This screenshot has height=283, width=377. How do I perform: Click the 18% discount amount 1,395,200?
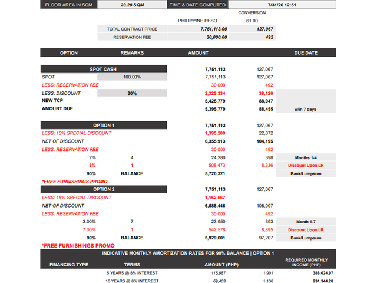pyautogui.click(x=215, y=133)
